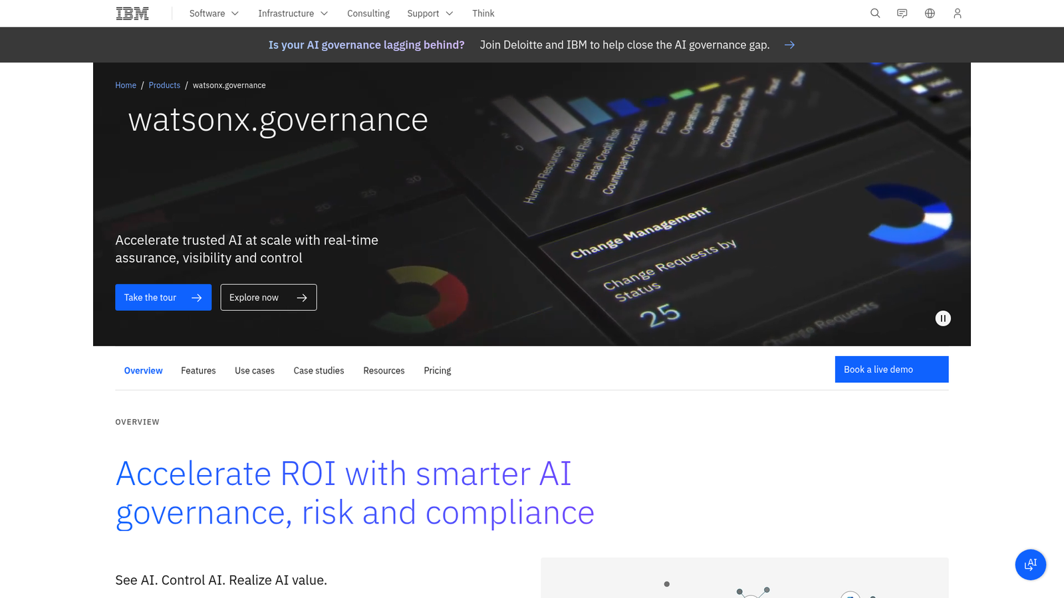The height and width of the screenshot is (598, 1064).
Task: Expand the Software menu
Action: pos(214,13)
